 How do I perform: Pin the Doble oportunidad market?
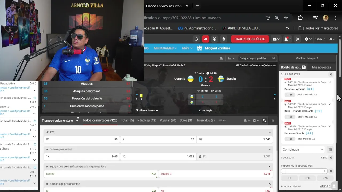pyautogui.click(x=47, y=150)
